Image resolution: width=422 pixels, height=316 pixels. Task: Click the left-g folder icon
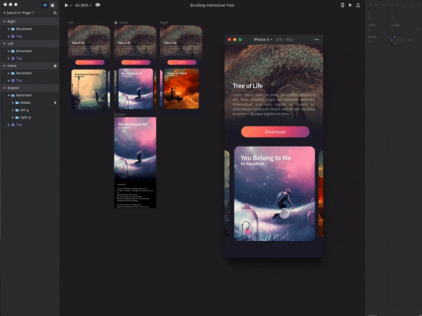(17, 110)
